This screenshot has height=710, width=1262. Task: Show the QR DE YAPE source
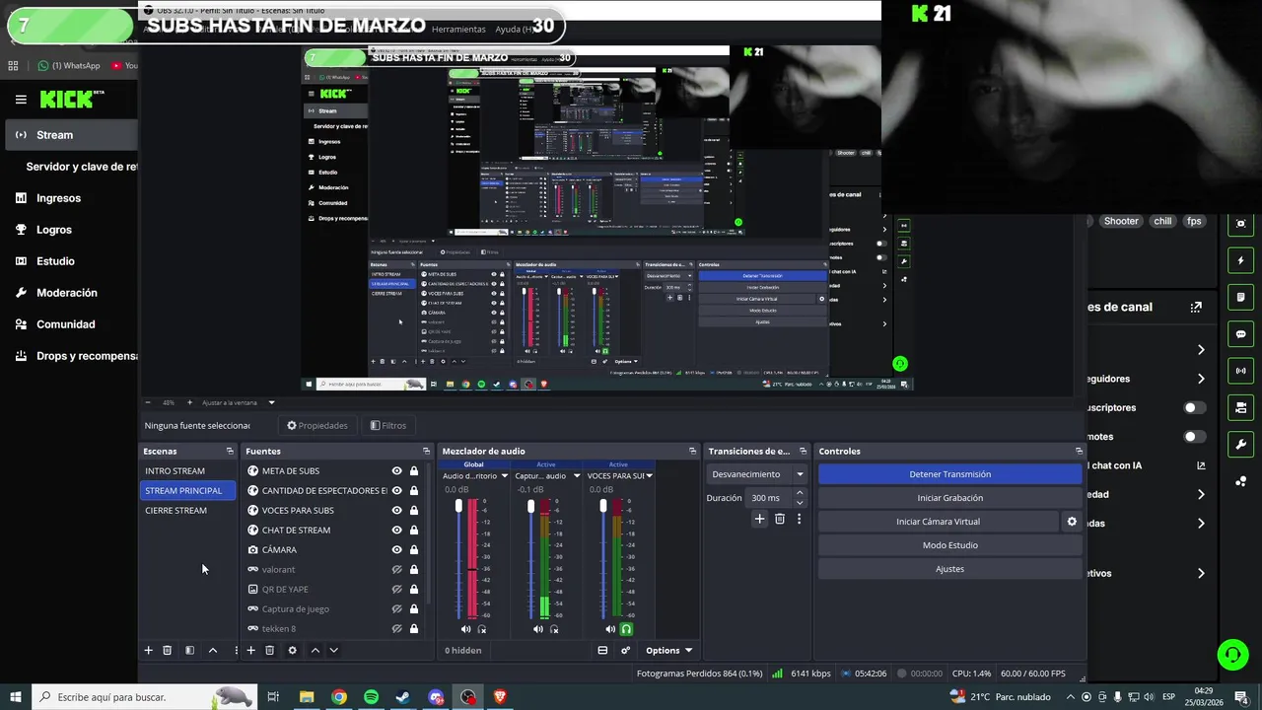click(397, 590)
